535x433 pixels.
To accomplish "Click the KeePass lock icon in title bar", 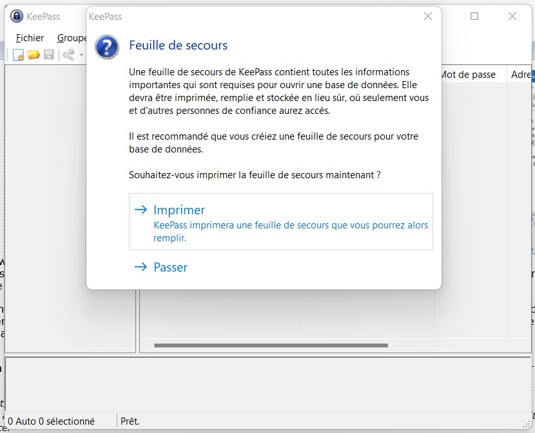I will coord(17,17).
